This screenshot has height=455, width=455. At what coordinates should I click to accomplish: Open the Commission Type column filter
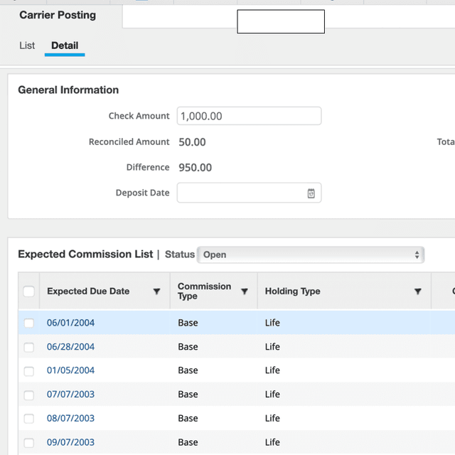pyautogui.click(x=245, y=291)
